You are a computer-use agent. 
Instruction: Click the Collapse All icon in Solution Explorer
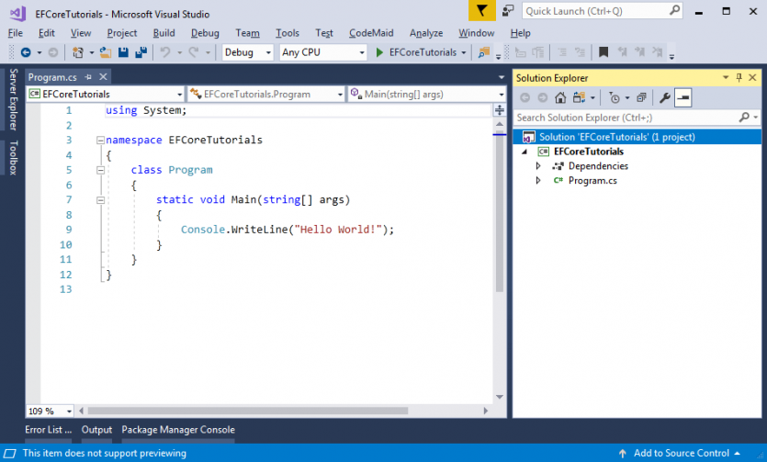(641, 97)
